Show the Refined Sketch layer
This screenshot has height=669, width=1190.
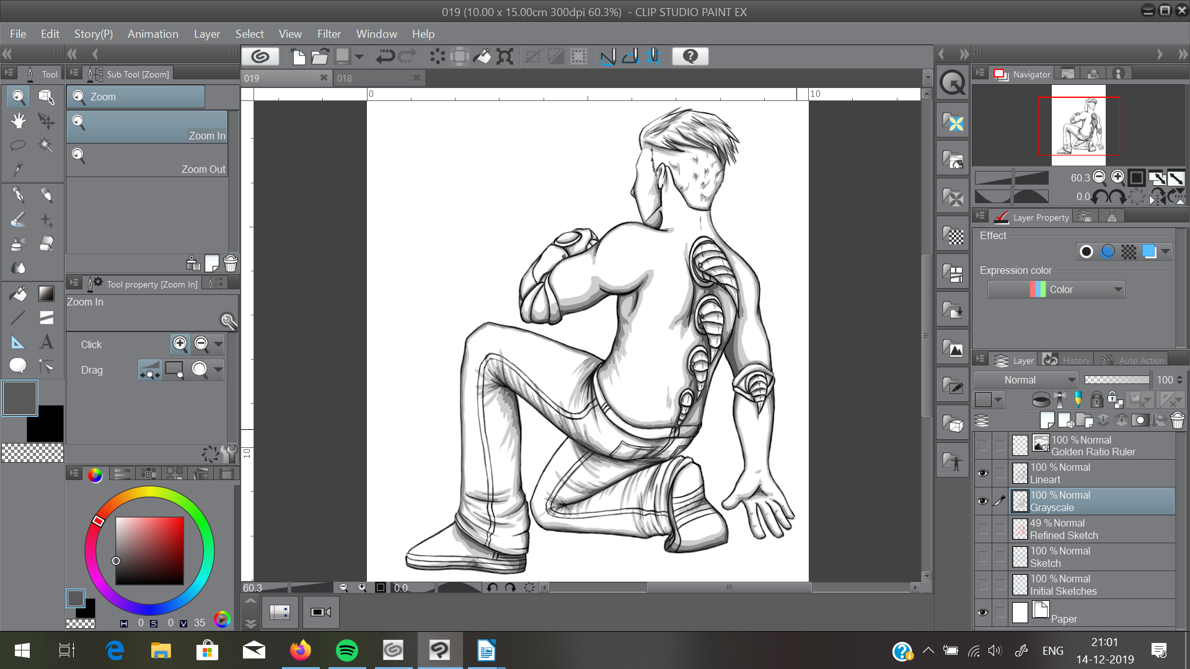click(982, 529)
